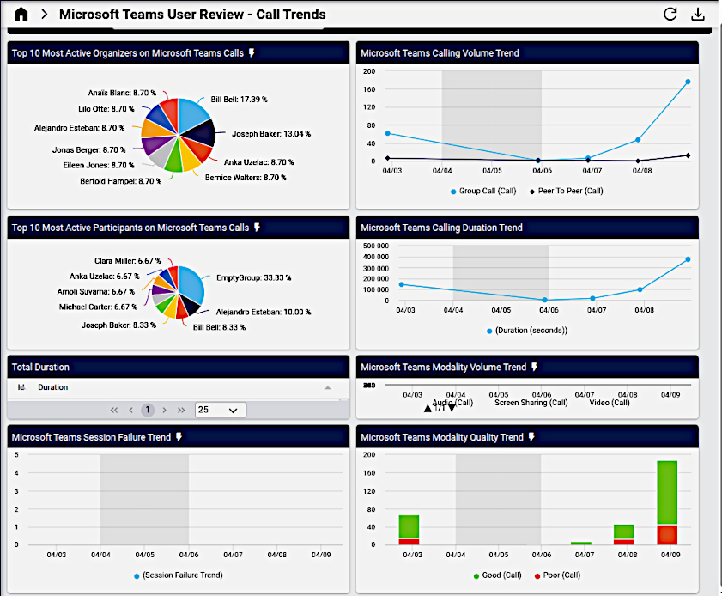Toggle Peer To Peer (Call) legend series

[566, 191]
